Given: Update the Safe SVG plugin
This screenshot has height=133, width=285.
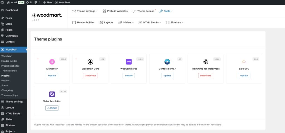Looking at the screenshot, I should [244, 76].
